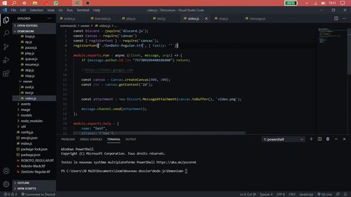This screenshot has width=351, height=197.
Task: Open the Search view in activity bar
Action: click(x=6, y=33)
